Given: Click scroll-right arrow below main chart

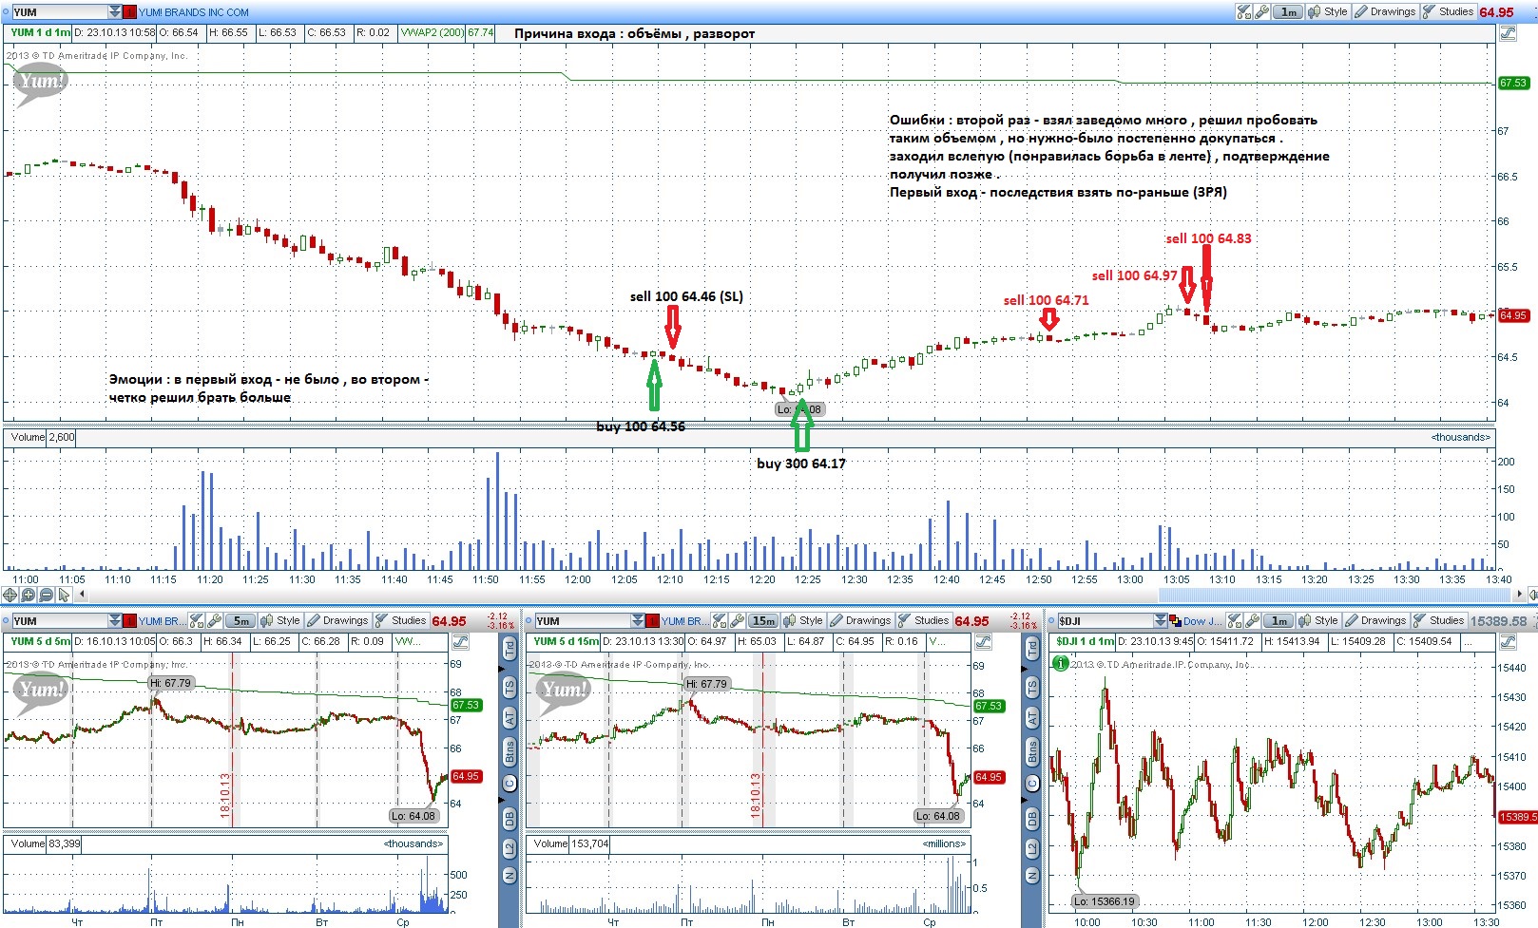Looking at the screenshot, I should [1521, 595].
